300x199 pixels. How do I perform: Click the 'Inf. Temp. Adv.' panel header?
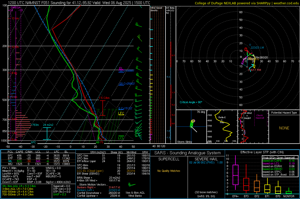[170, 10]
